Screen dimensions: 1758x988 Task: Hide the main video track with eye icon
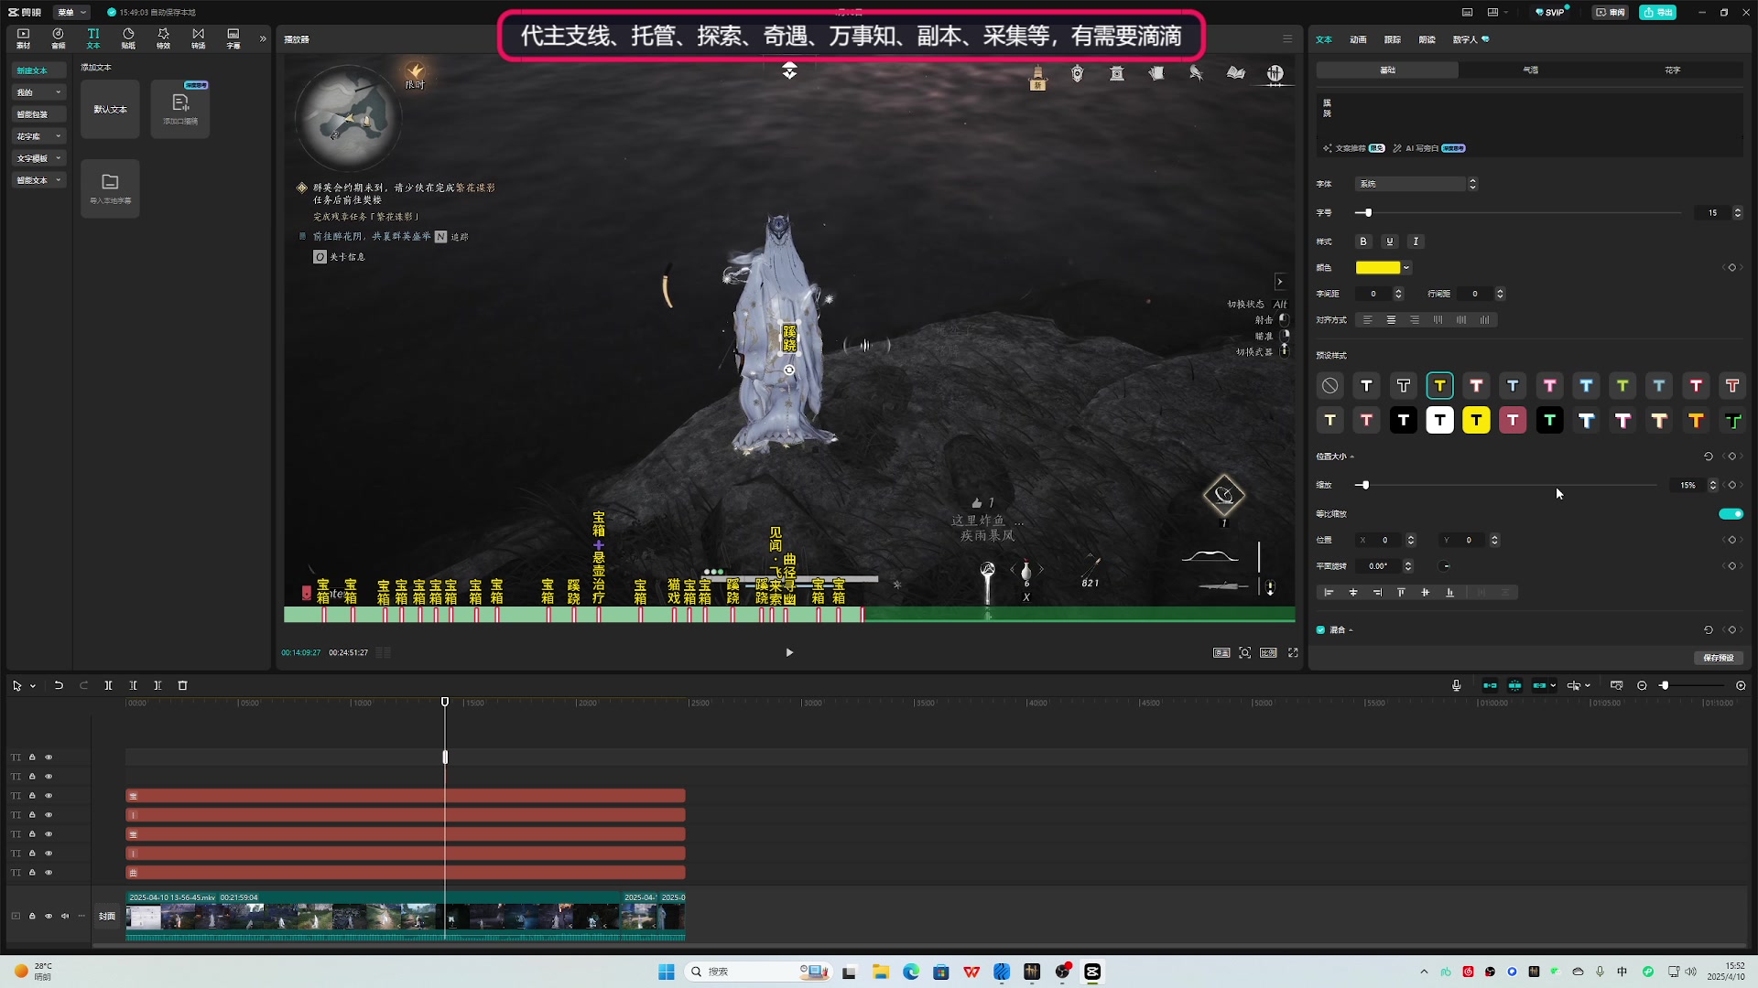(x=49, y=916)
